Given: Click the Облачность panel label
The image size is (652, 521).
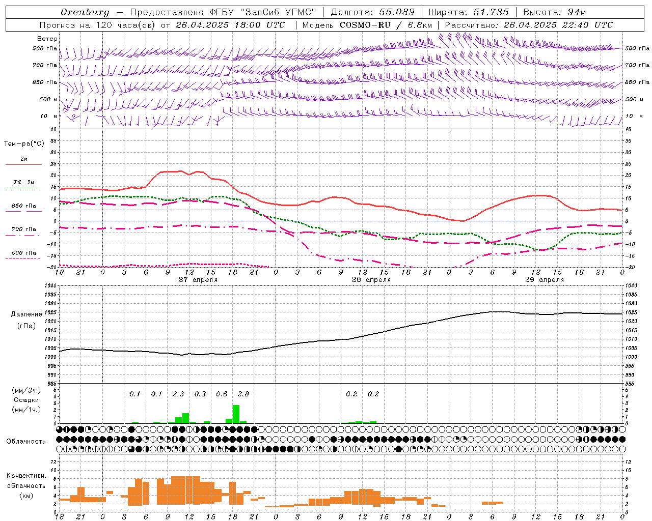Looking at the screenshot, I should tap(26, 441).
